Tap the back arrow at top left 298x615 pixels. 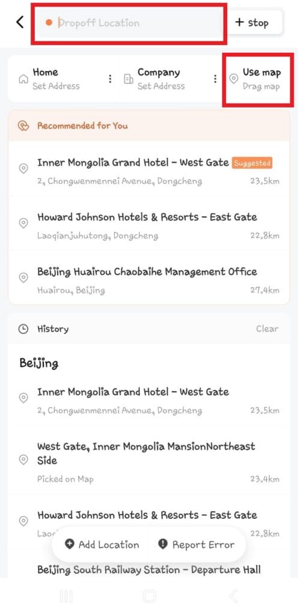[x=20, y=22]
